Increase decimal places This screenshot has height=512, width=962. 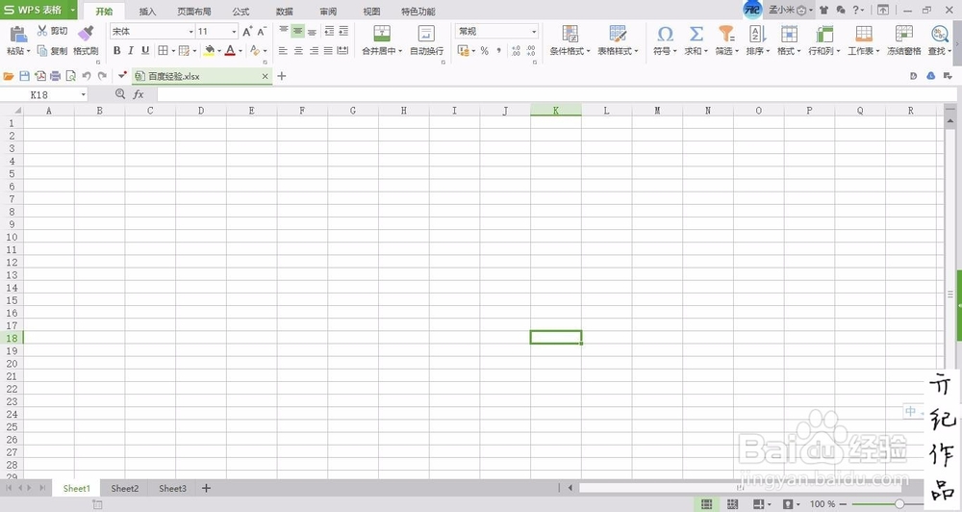pyautogui.click(x=516, y=50)
